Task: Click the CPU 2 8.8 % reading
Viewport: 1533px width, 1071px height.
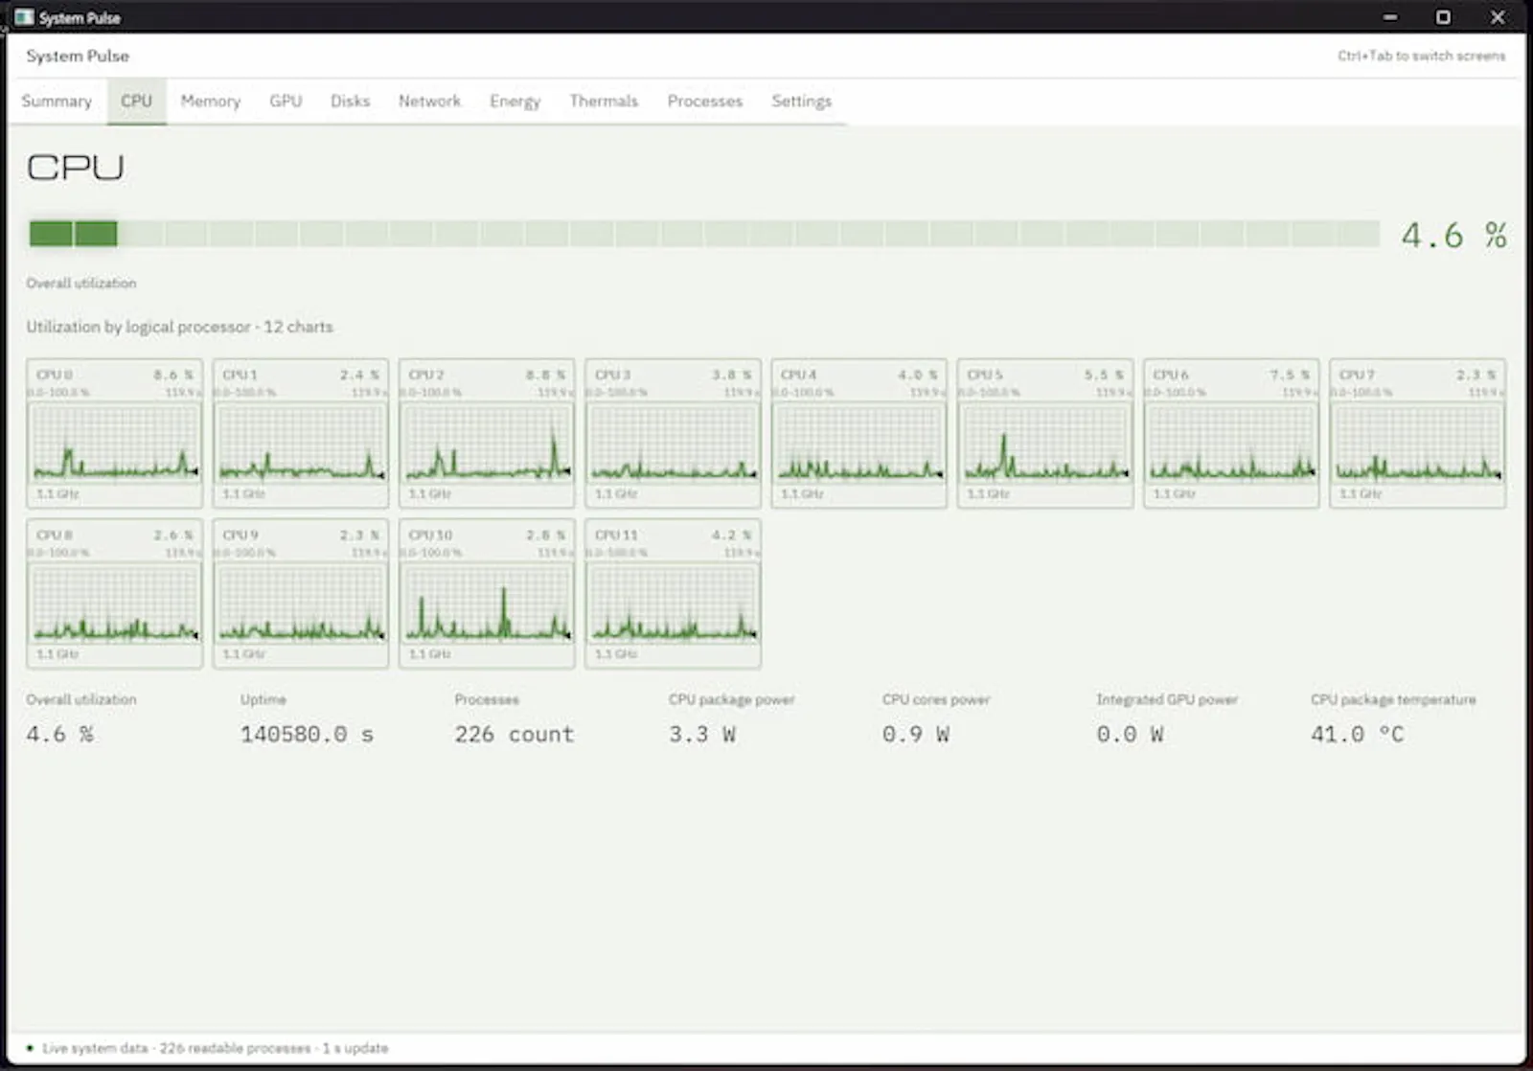Action: [545, 375]
